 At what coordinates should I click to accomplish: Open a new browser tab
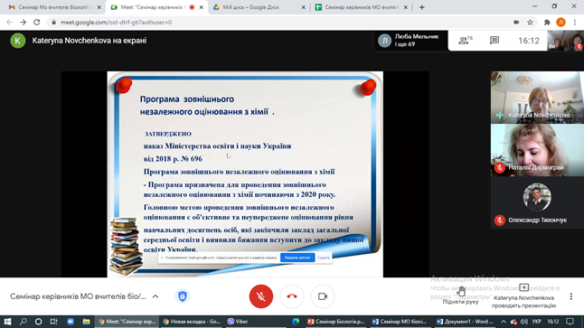tap(421, 7)
